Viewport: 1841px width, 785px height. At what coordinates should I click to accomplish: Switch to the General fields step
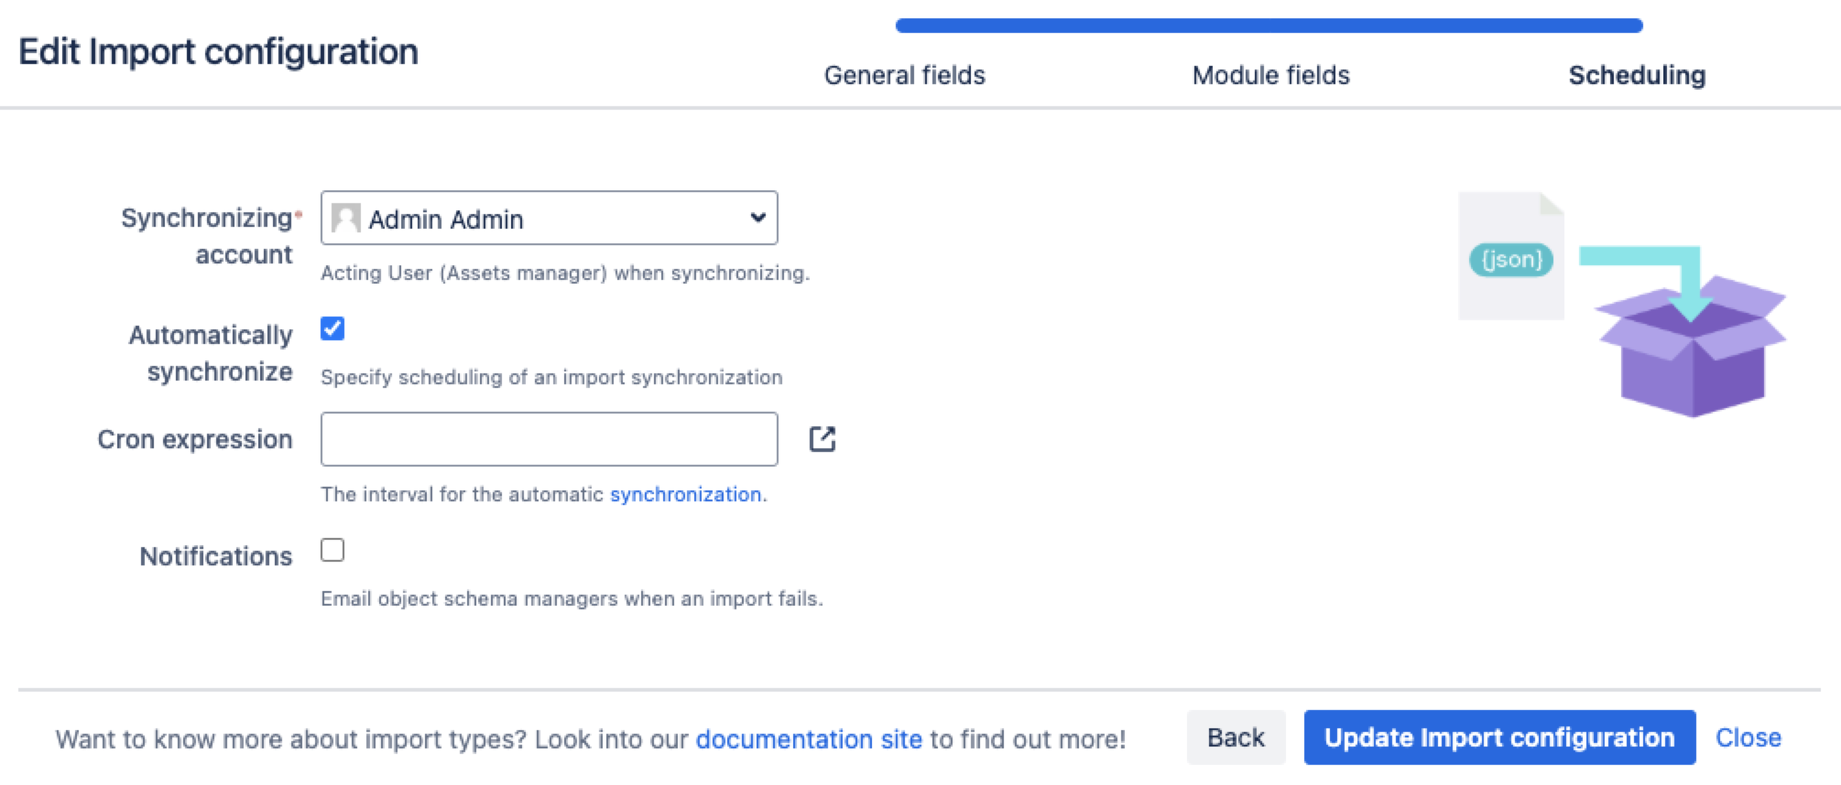tap(904, 75)
